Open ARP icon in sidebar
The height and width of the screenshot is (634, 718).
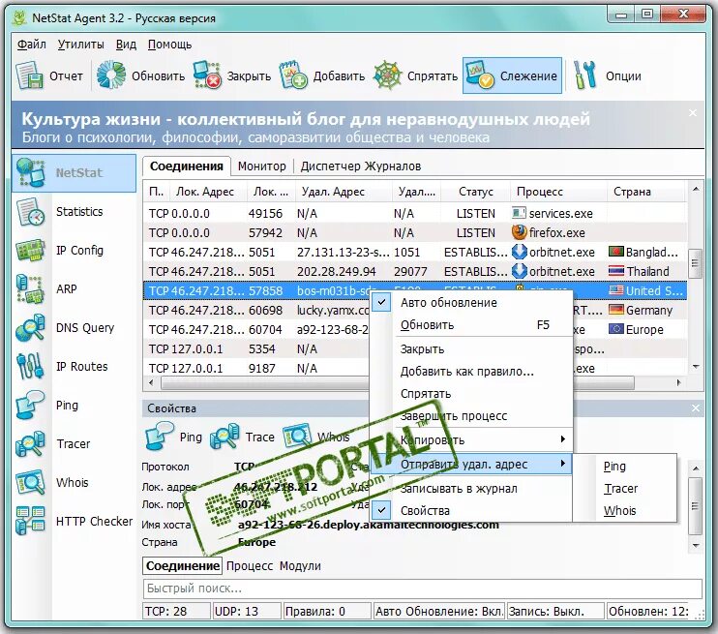30,289
